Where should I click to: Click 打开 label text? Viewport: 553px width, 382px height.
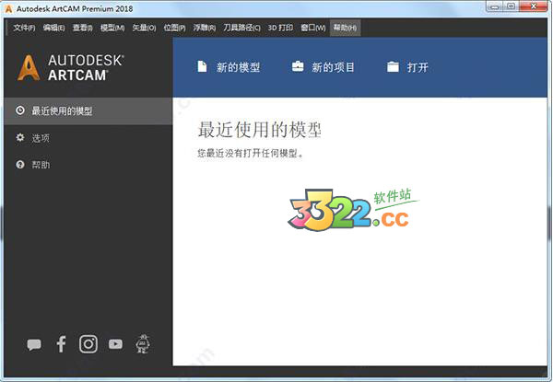click(x=418, y=67)
